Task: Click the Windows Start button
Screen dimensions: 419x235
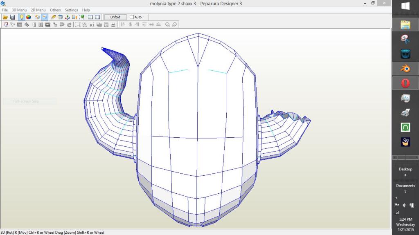Action: (405, 7)
